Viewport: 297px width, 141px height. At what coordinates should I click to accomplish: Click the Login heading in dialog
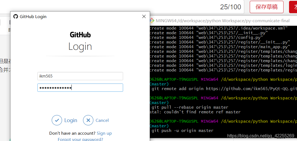pyautogui.click(x=80, y=47)
